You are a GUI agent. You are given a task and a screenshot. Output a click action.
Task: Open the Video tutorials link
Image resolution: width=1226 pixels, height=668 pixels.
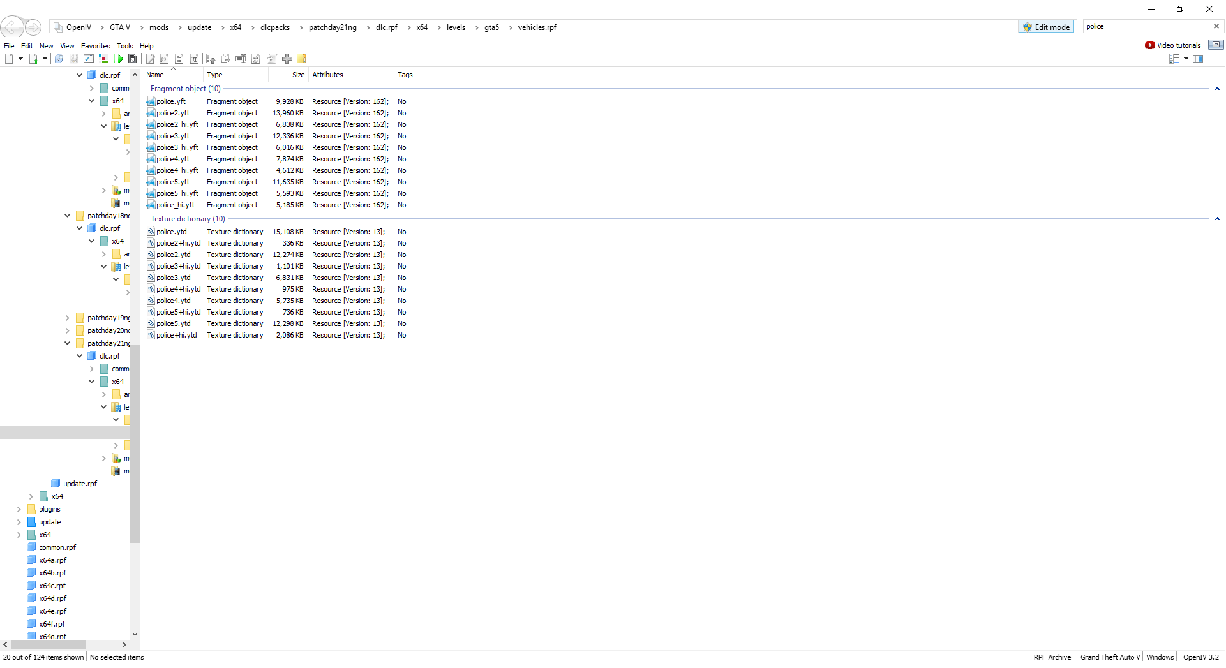(1173, 45)
